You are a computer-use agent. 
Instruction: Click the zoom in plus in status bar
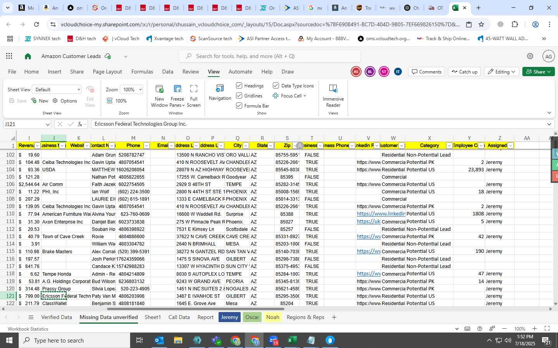(534, 329)
